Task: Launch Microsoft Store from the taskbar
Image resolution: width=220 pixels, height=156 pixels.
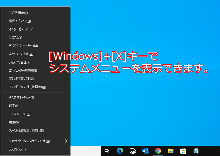Action: [183, 151]
